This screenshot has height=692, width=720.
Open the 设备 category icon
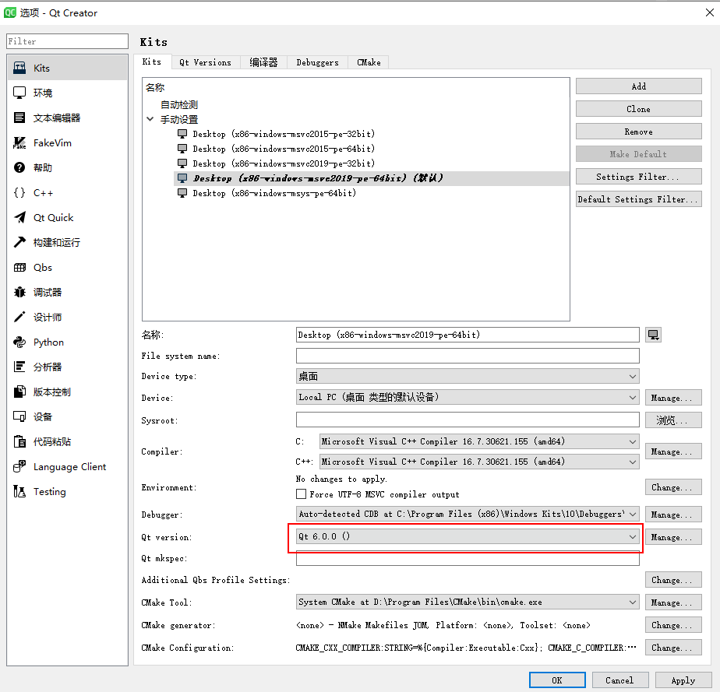[19, 416]
